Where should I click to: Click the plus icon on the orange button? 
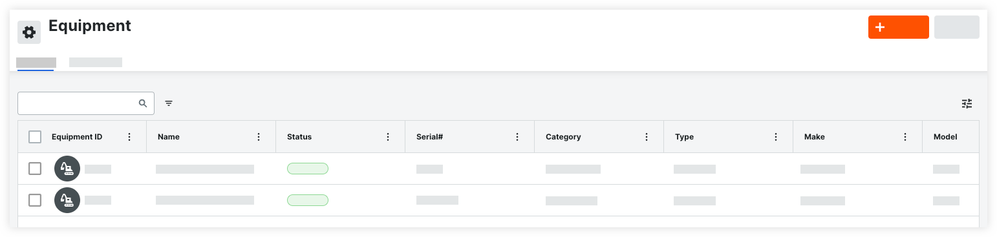click(879, 27)
